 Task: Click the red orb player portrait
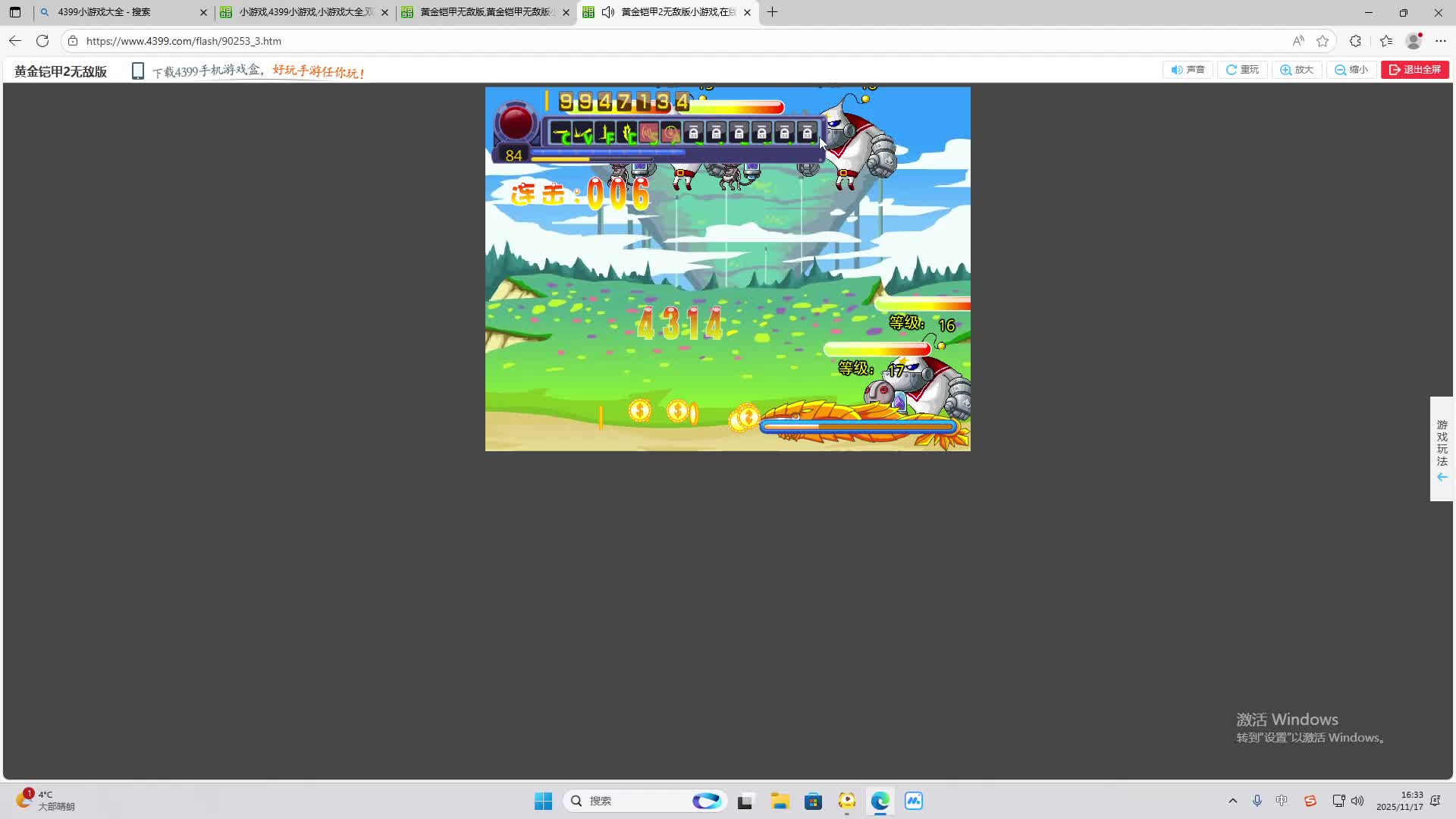tap(516, 123)
